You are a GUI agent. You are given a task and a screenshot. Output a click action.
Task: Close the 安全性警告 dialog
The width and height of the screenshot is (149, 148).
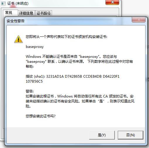click(x=138, y=20)
